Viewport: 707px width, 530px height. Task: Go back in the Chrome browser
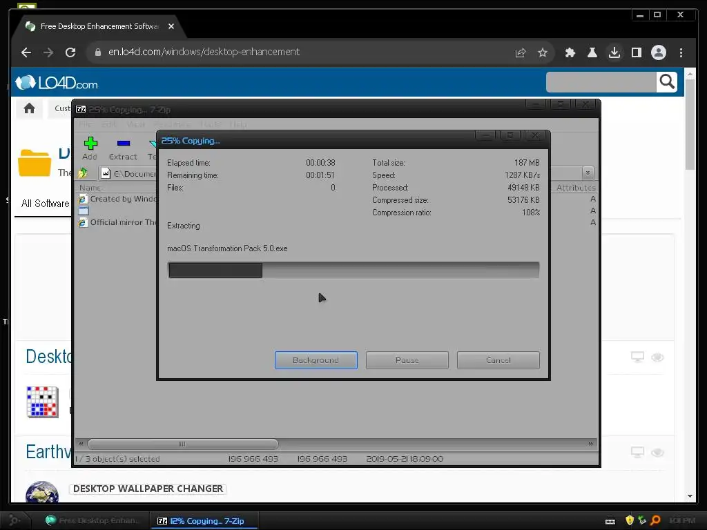tap(26, 52)
